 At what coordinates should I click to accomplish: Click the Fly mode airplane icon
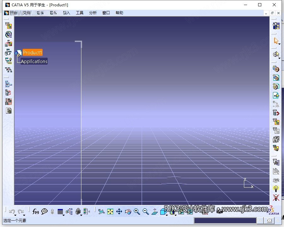point(101,212)
